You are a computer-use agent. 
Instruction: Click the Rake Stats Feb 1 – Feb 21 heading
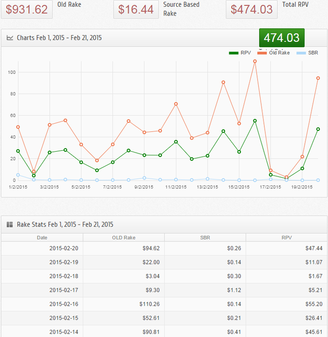[x=65, y=225]
